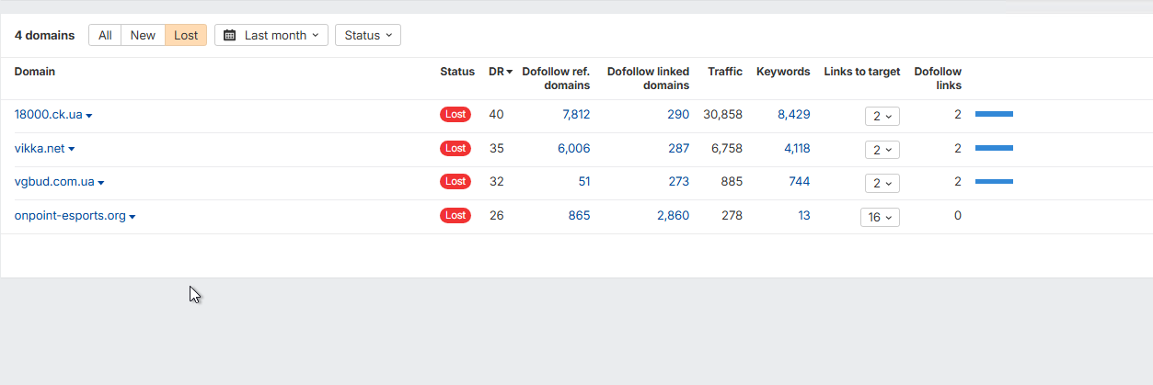The width and height of the screenshot is (1153, 385).
Task: Switch filter to New domains
Action: click(143, 36)
